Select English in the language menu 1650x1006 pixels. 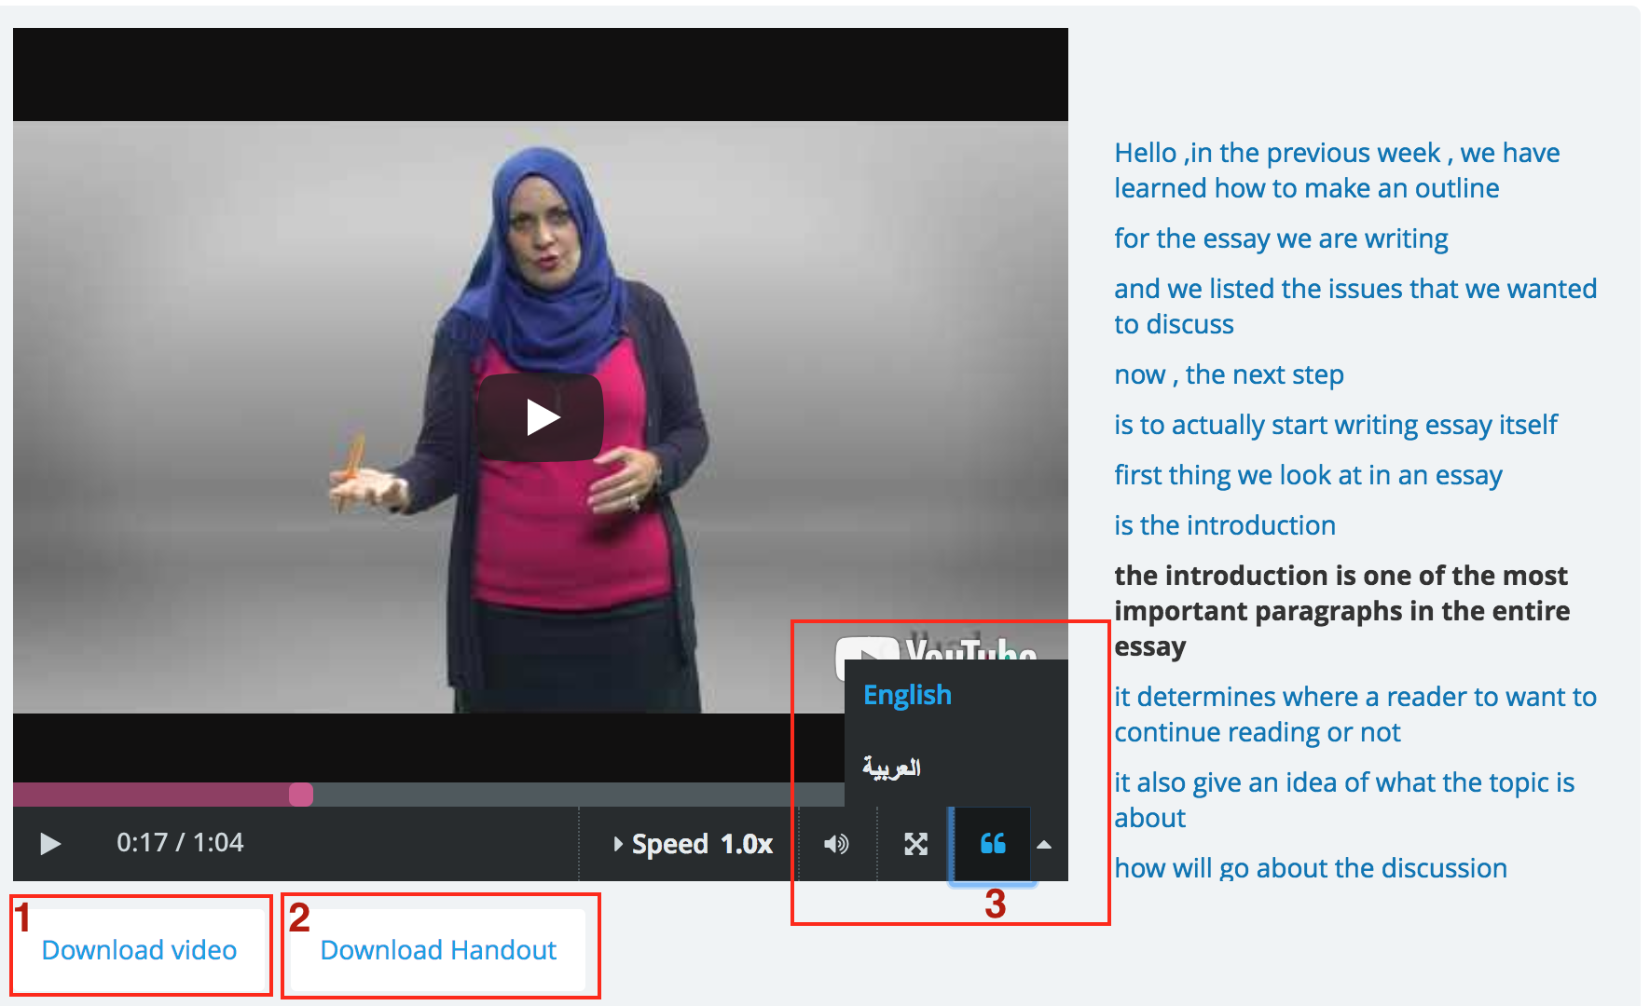pos(907,695)
